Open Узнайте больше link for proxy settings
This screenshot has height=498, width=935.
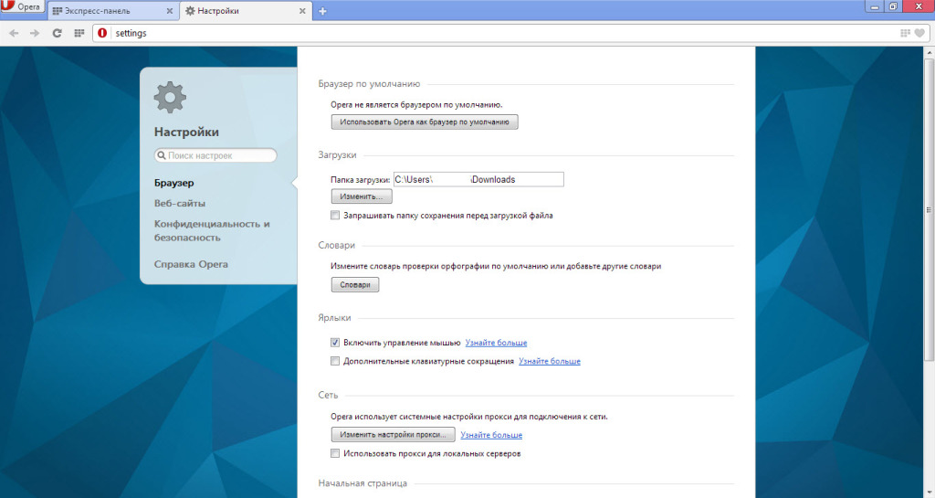(491, 435)
